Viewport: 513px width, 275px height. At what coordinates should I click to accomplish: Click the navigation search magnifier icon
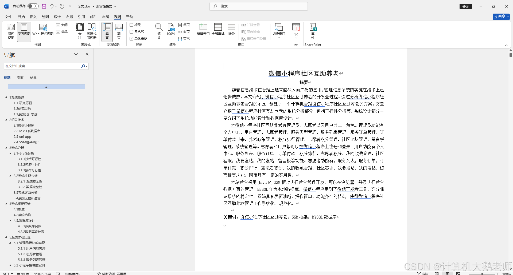click(x=83, y=66)
